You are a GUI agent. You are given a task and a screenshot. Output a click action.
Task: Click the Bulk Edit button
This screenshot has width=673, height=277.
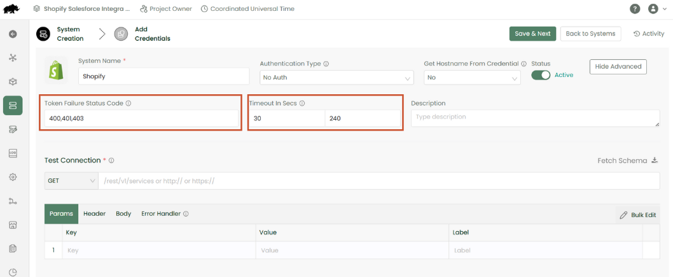click(638, 215)
